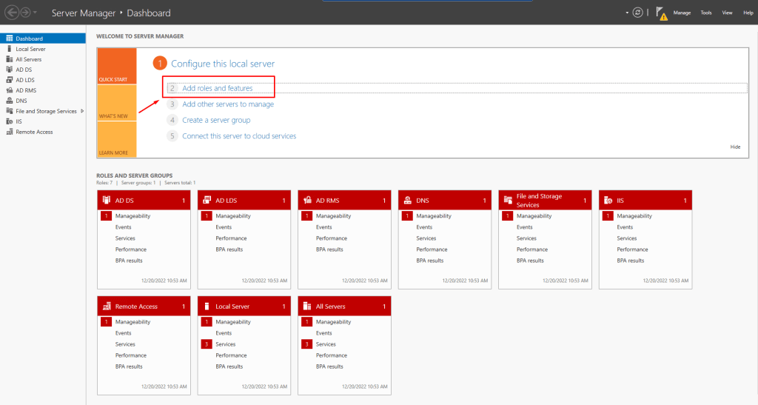Click the AD RMS tile header icon
The image size is (758, 405).
307,200
